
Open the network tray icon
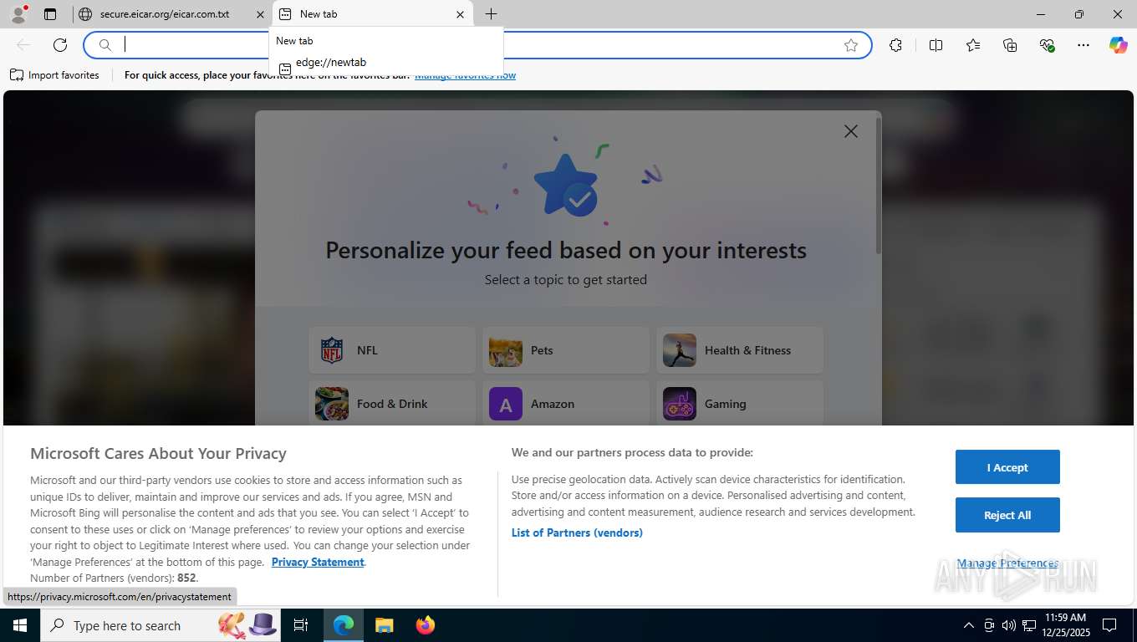[1028, 625]
